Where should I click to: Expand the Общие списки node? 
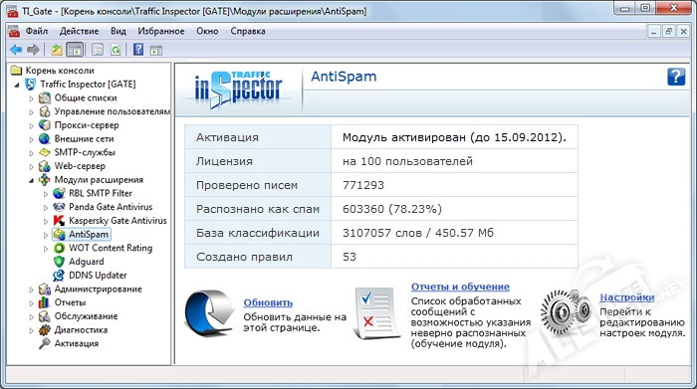(x=31, y=98)
